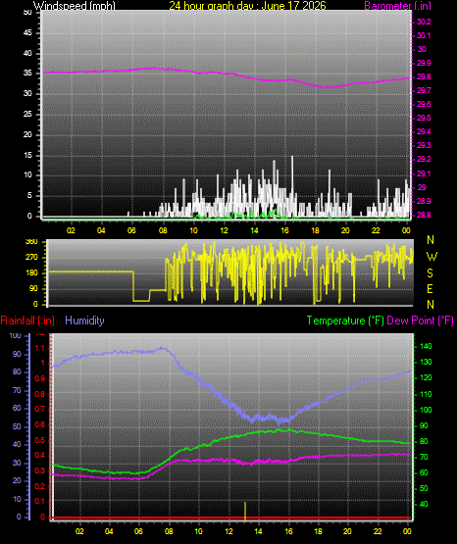Click the 29.5 barometer axis value
Screen dimensions: 457x544
[x=424, y=119]
